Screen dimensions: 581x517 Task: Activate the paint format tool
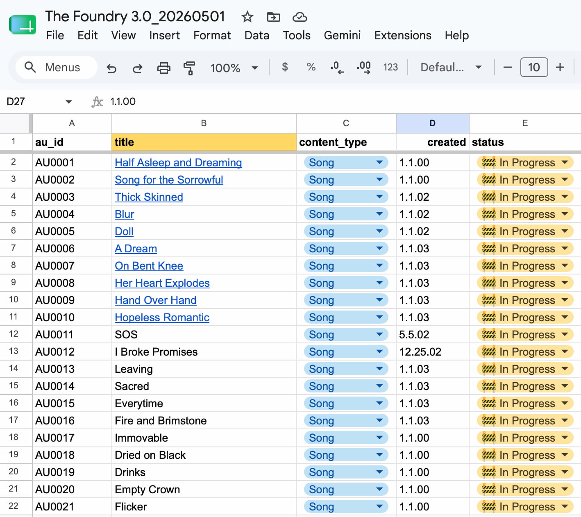189,68
